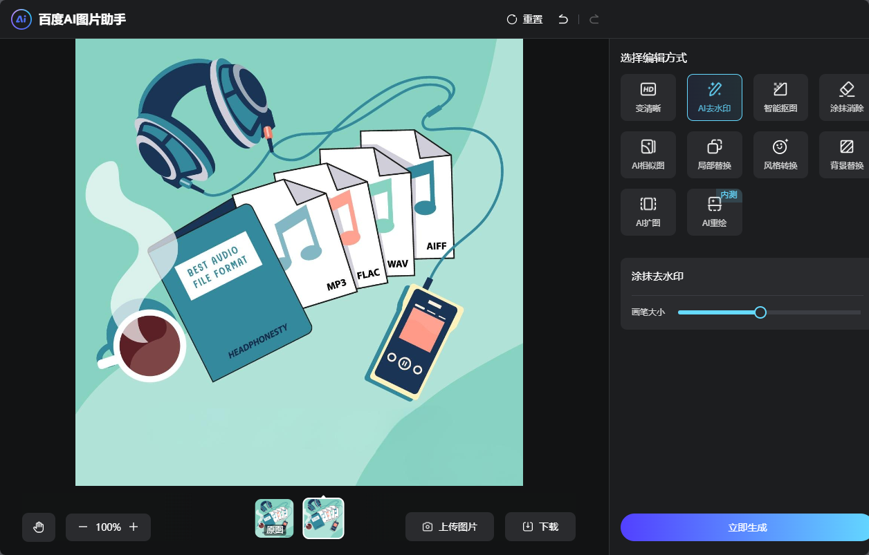Screen dimensions: 869x555
Task: Activate the hand pan tool
Action: pyautogui.click(x=39, y=527)
